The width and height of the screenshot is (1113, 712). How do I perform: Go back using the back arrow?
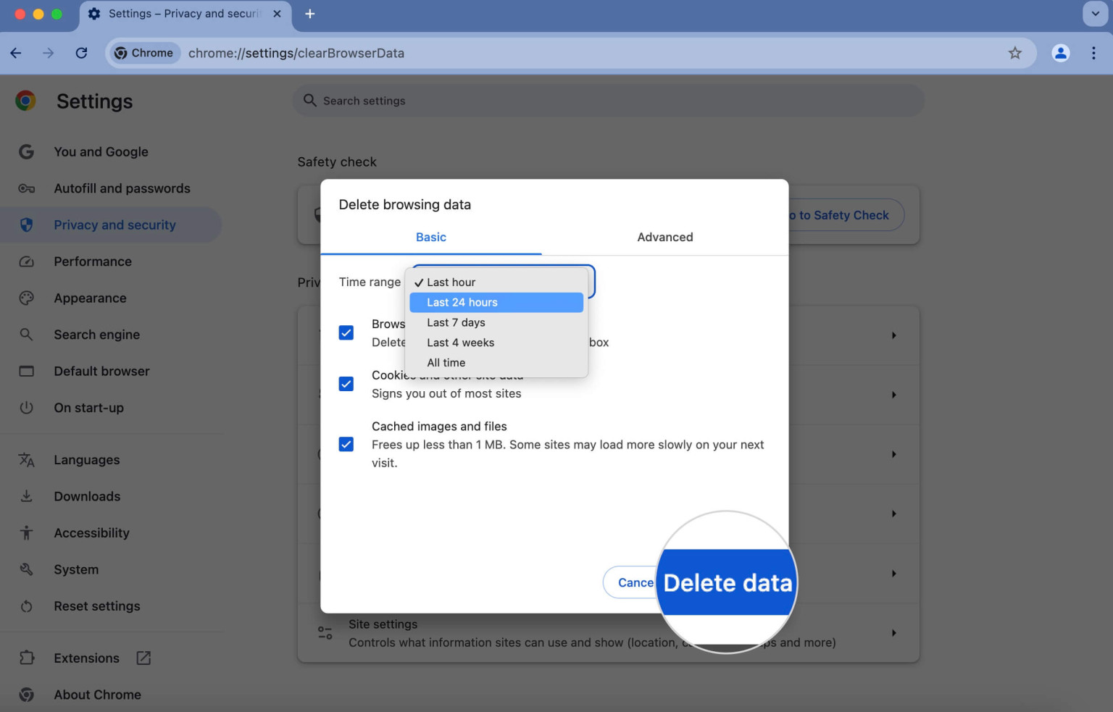(x=16, y=53)
